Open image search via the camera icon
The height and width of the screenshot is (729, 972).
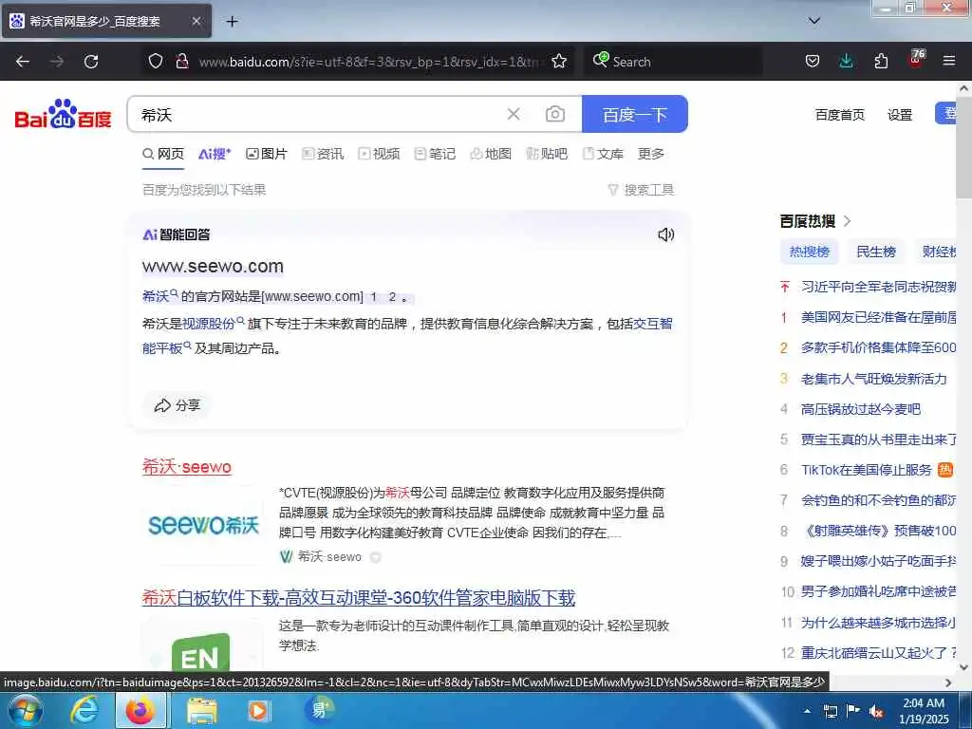(x=554, y=114)
